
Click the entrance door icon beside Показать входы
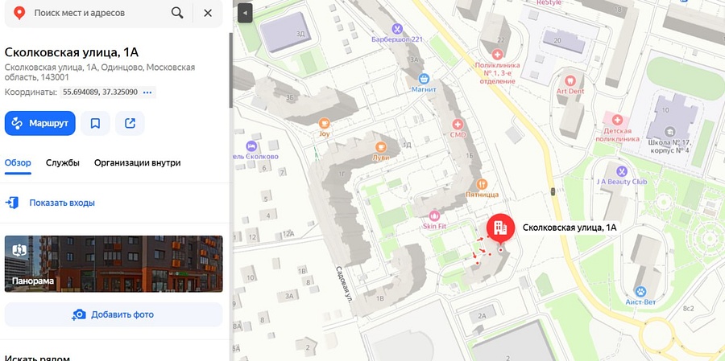click(x=12, y=203)
